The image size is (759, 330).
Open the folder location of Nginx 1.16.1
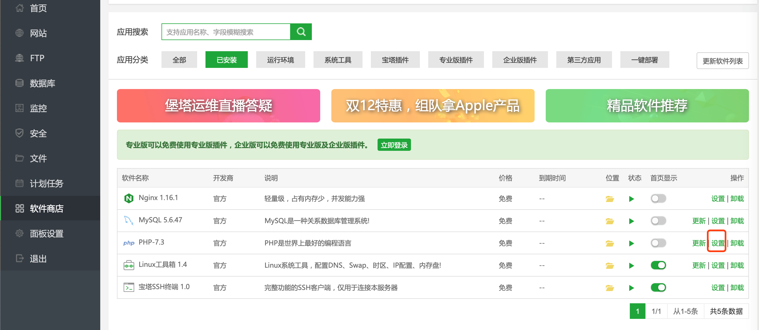[x=609, y=199]
